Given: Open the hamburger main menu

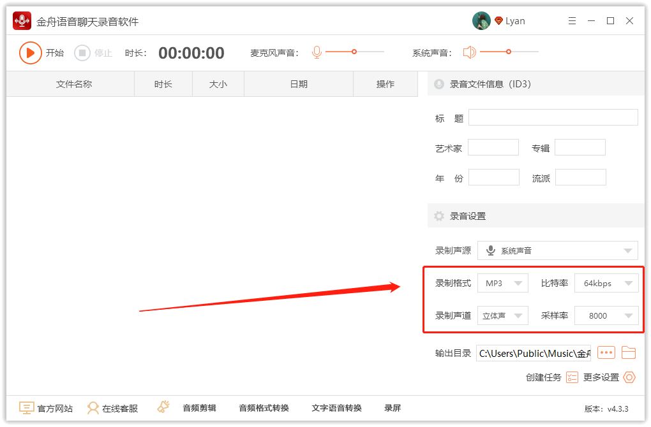Looking at the screenshot, I should 572,21.
